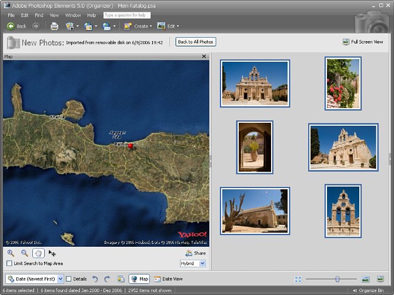394x295 pixels.
Task: Enable Limit Search to Map Area checkbox
Action: point(9,263)
